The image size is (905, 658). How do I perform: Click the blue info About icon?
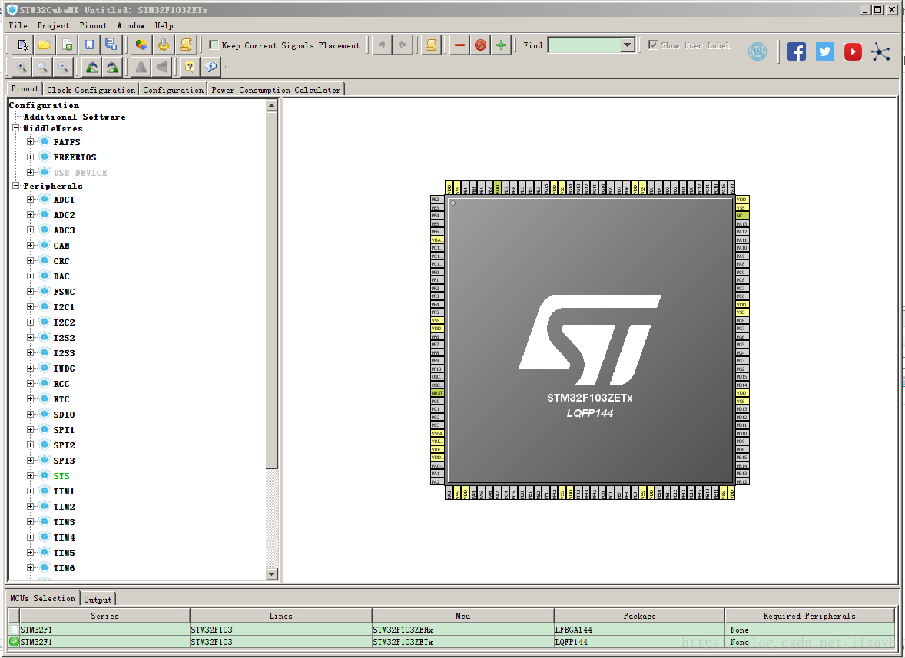[x=211, y=67]
